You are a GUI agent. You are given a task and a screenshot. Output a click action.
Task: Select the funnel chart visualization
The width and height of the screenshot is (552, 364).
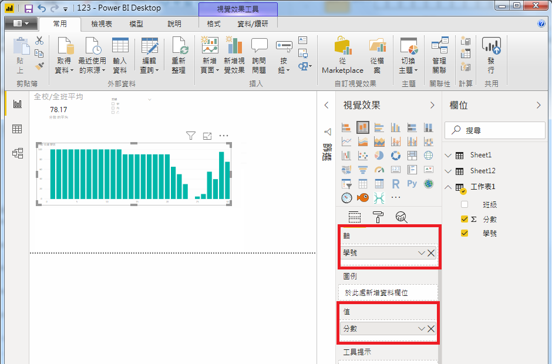click(362, 170)
